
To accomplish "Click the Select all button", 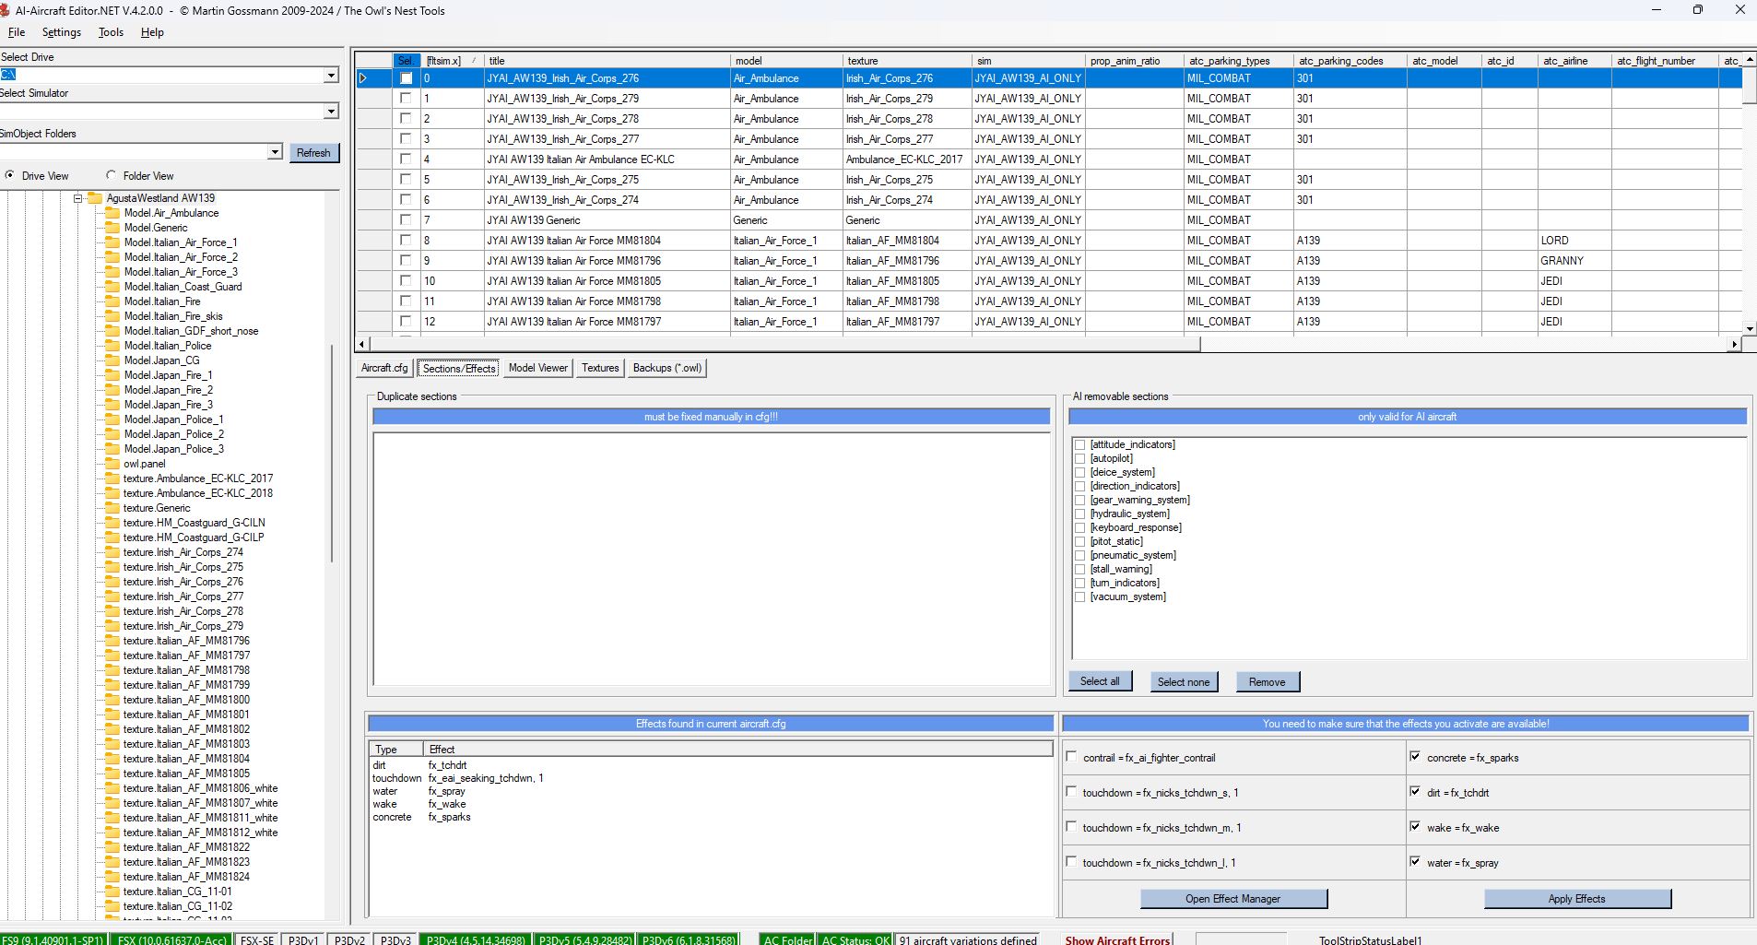I will [x=1100, y=681].
